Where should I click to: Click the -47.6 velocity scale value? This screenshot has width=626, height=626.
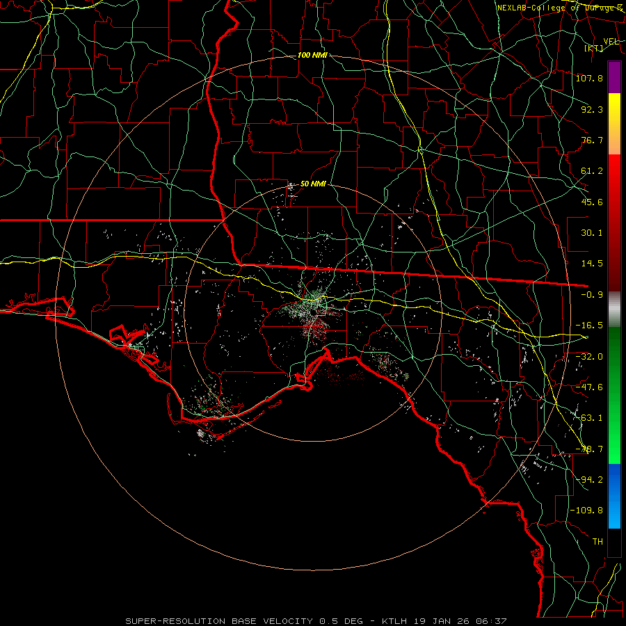(589, 387)
